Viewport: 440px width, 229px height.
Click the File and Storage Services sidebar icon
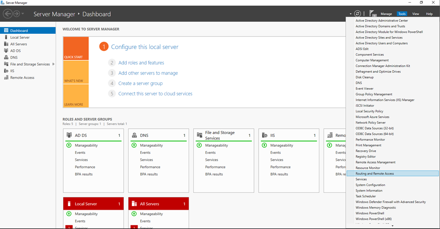6,64
